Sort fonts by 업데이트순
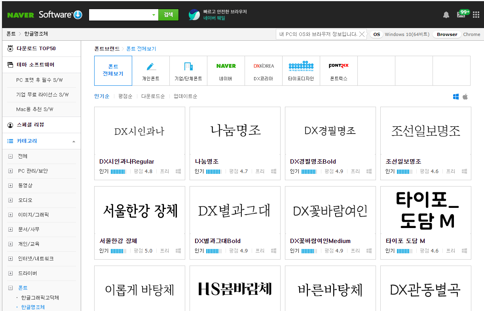 click(x=186, y=96)
